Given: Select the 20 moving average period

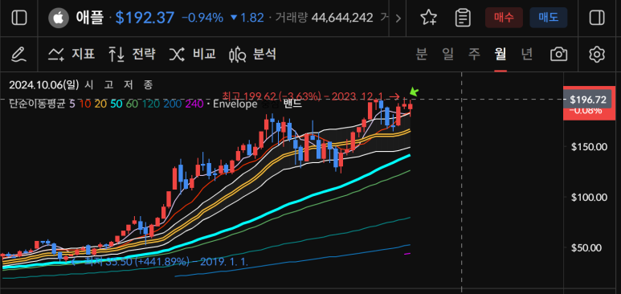Looking at the screenshot, I should tap(100, 104).
